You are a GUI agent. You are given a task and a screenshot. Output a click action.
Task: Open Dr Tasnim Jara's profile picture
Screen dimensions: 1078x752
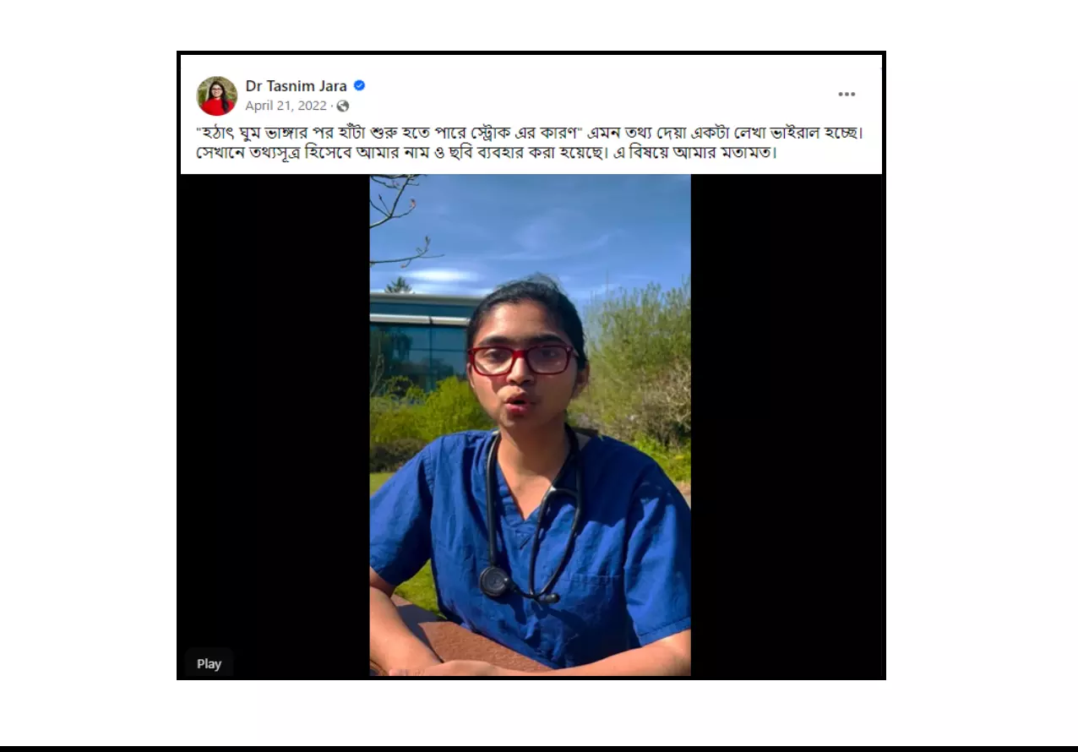(x=217, y=95)
